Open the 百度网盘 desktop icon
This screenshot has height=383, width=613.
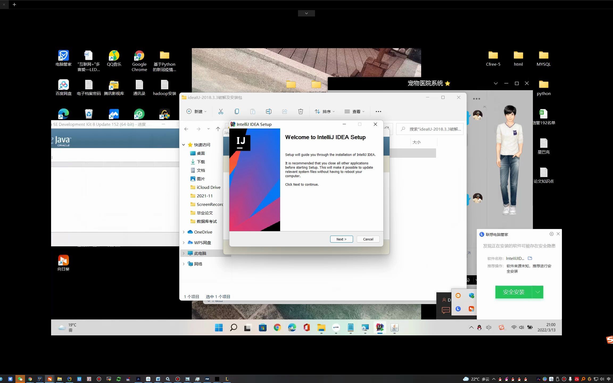coord(63,88)
